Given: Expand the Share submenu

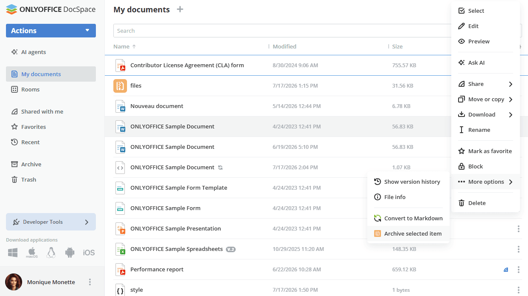Looking at the screenshot, I should click(485, 84).
